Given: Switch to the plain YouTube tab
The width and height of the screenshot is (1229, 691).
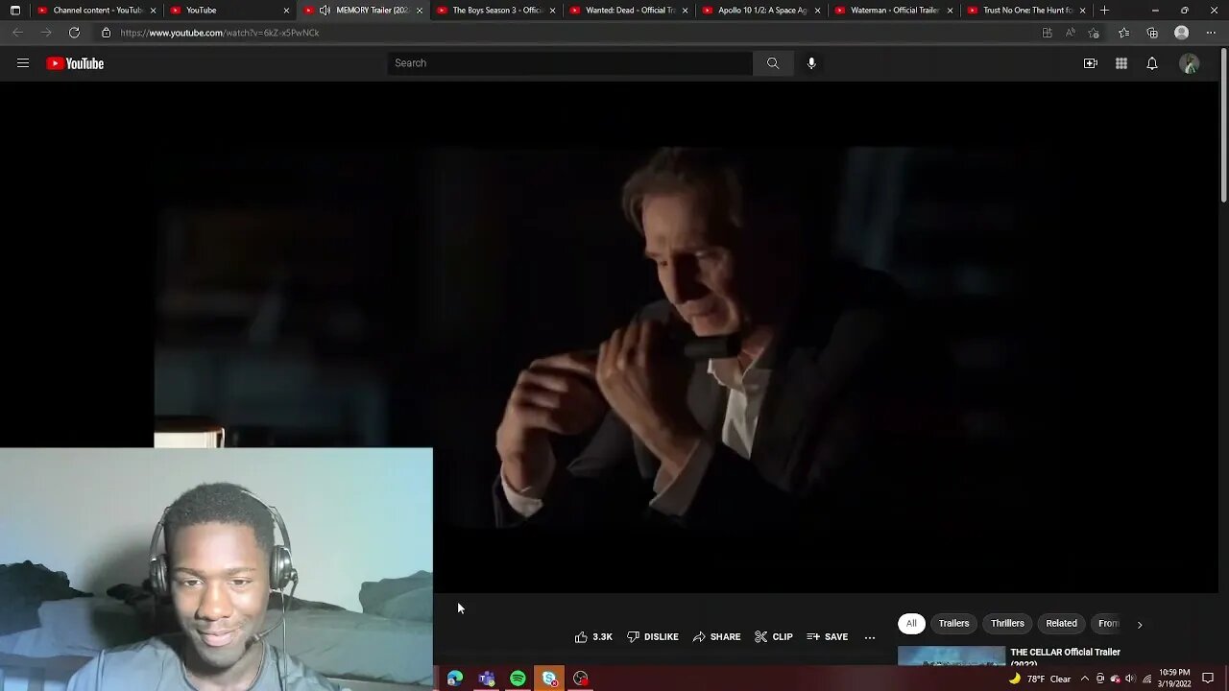Looking at the screenshot, I should point(229,11).
